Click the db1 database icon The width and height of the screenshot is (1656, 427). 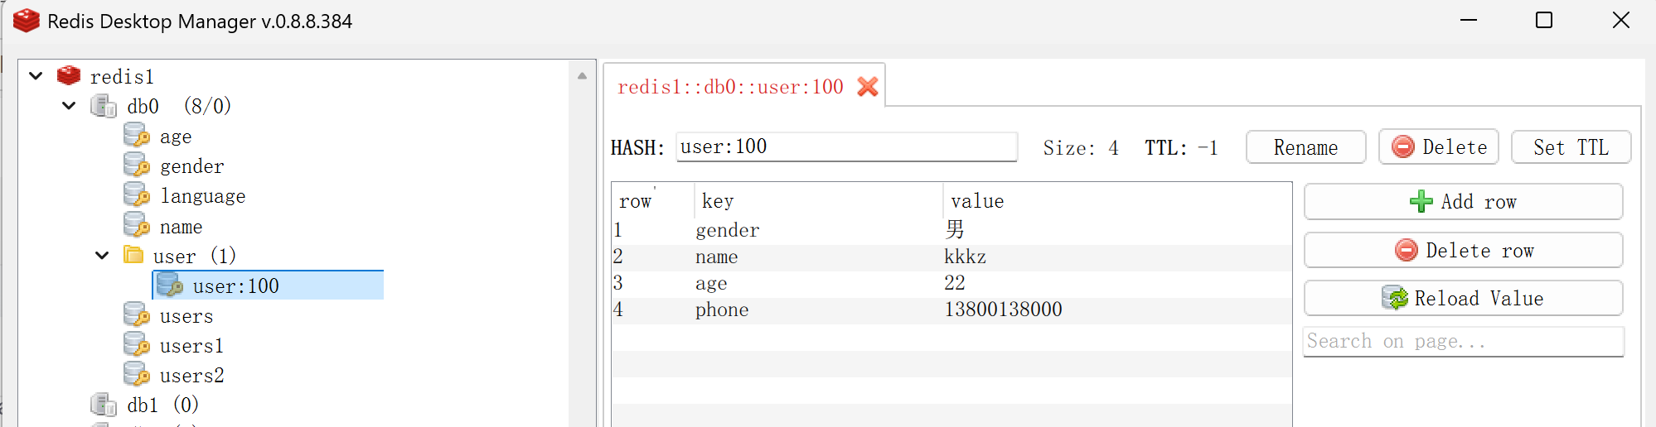click(104, 405)
